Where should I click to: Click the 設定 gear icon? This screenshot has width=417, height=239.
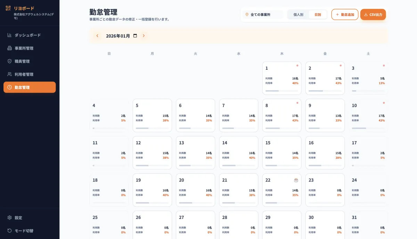coord(10,217)
